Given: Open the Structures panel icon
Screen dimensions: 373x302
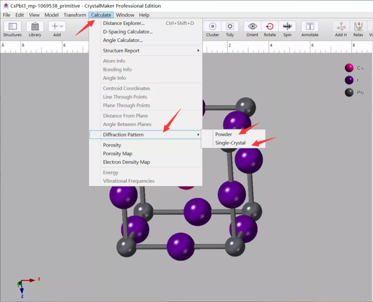Looking at the screenshot, I should point(12,26).
